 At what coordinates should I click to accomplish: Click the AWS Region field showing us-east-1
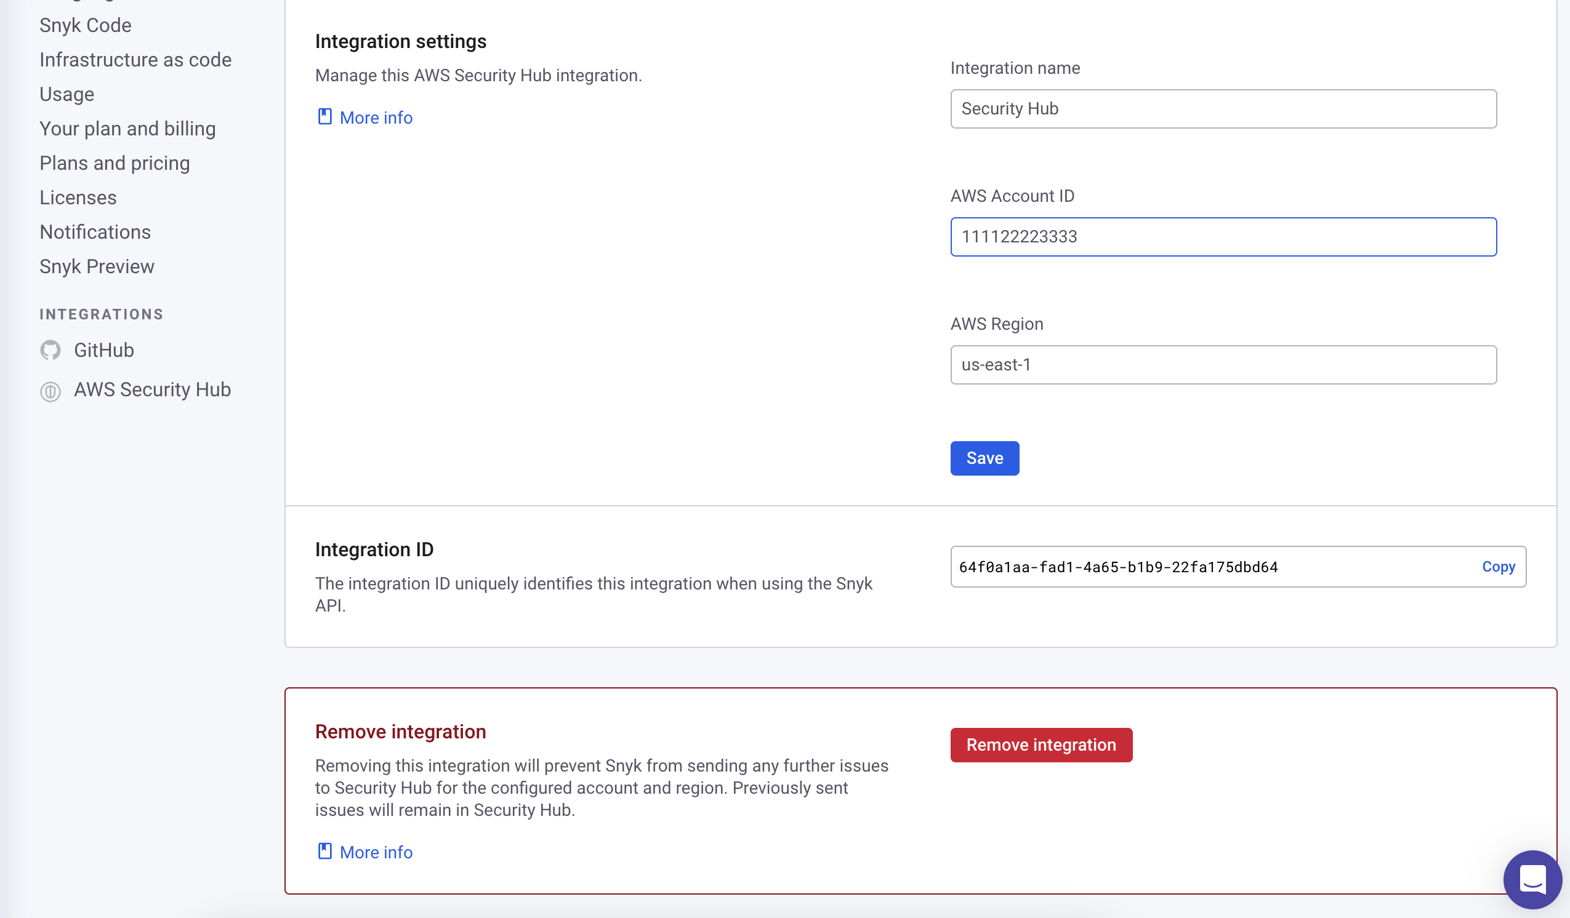1223,364
